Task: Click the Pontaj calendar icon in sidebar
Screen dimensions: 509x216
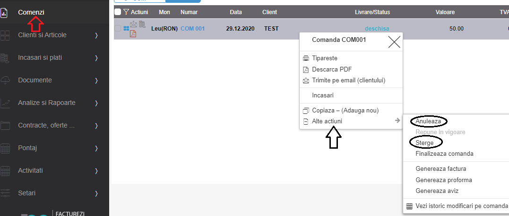Action: [5, 148]
